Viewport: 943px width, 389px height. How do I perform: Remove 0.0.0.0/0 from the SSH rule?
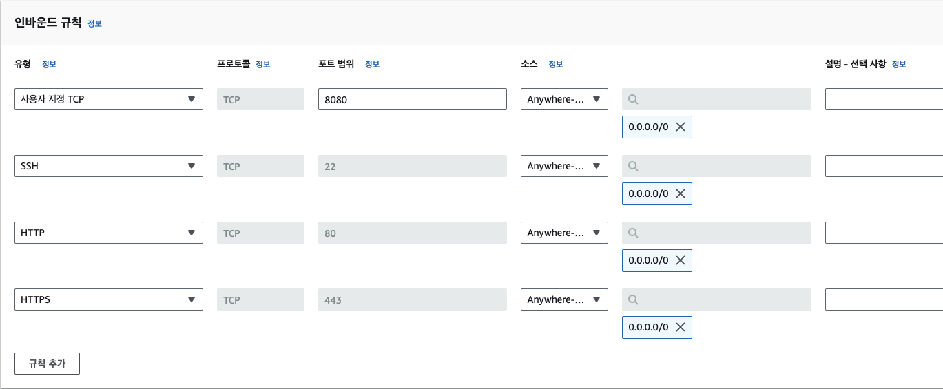coord(681,193)
